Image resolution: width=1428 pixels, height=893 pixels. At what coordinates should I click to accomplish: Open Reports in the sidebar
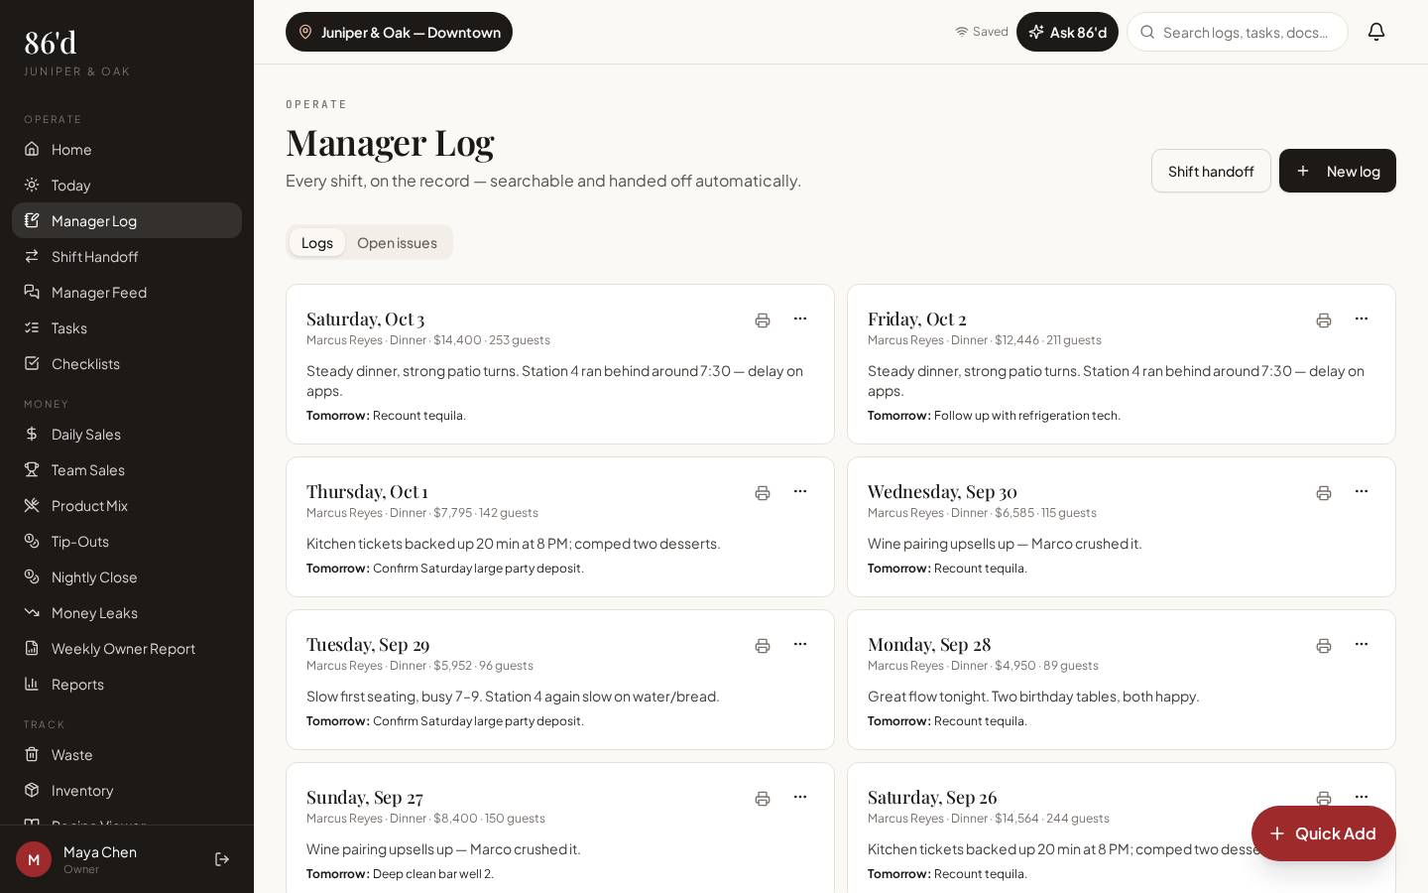(127, 684)
